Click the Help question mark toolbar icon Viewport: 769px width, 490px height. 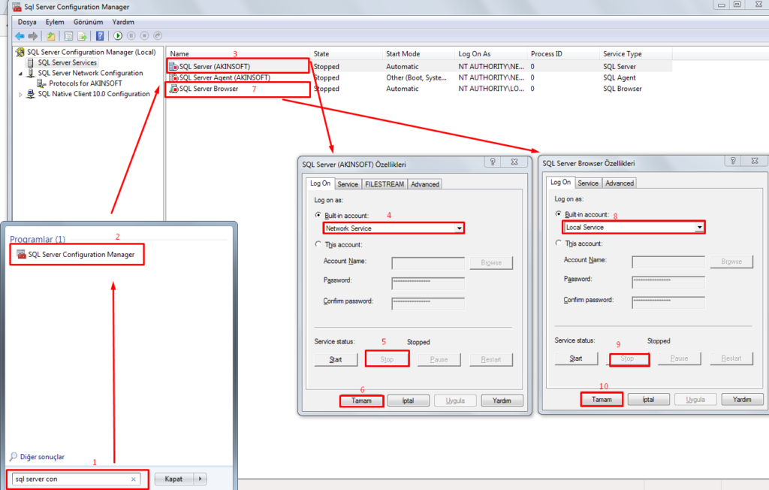click(x=100, y=35)
